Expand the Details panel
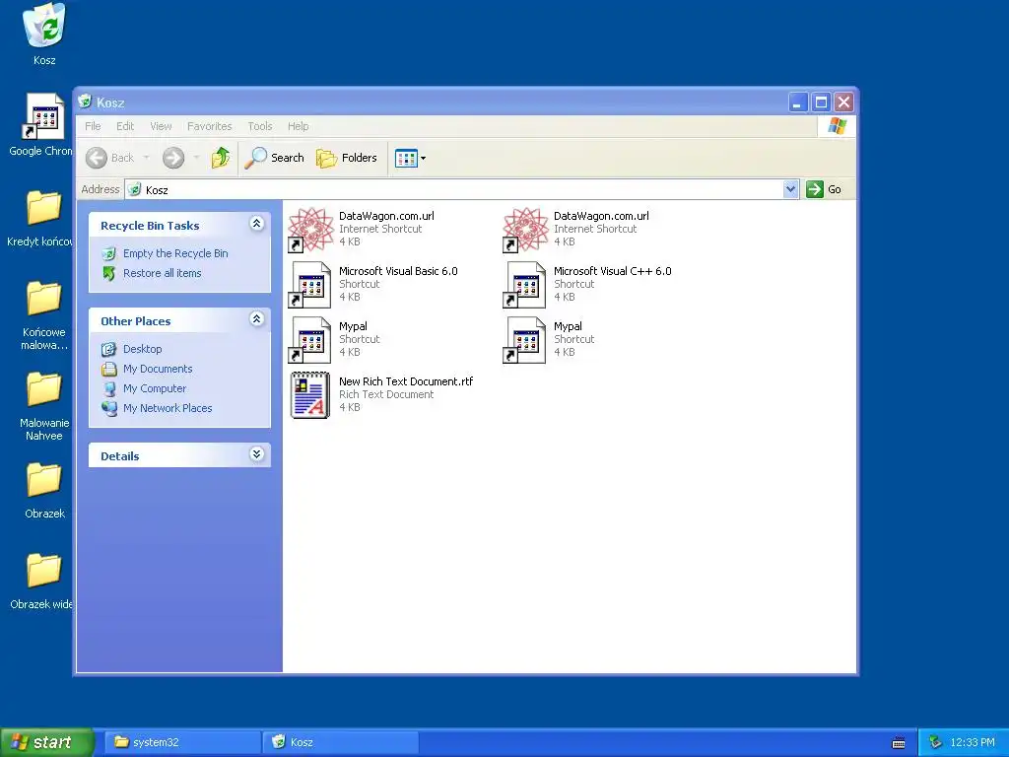The height and width of the screenshot is (757, 1009). point(256,454)
